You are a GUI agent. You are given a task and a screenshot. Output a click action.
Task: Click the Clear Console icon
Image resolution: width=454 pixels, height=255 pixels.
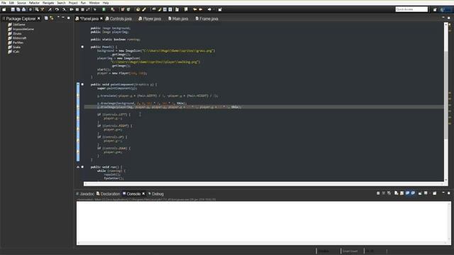(x=396, y=193)
